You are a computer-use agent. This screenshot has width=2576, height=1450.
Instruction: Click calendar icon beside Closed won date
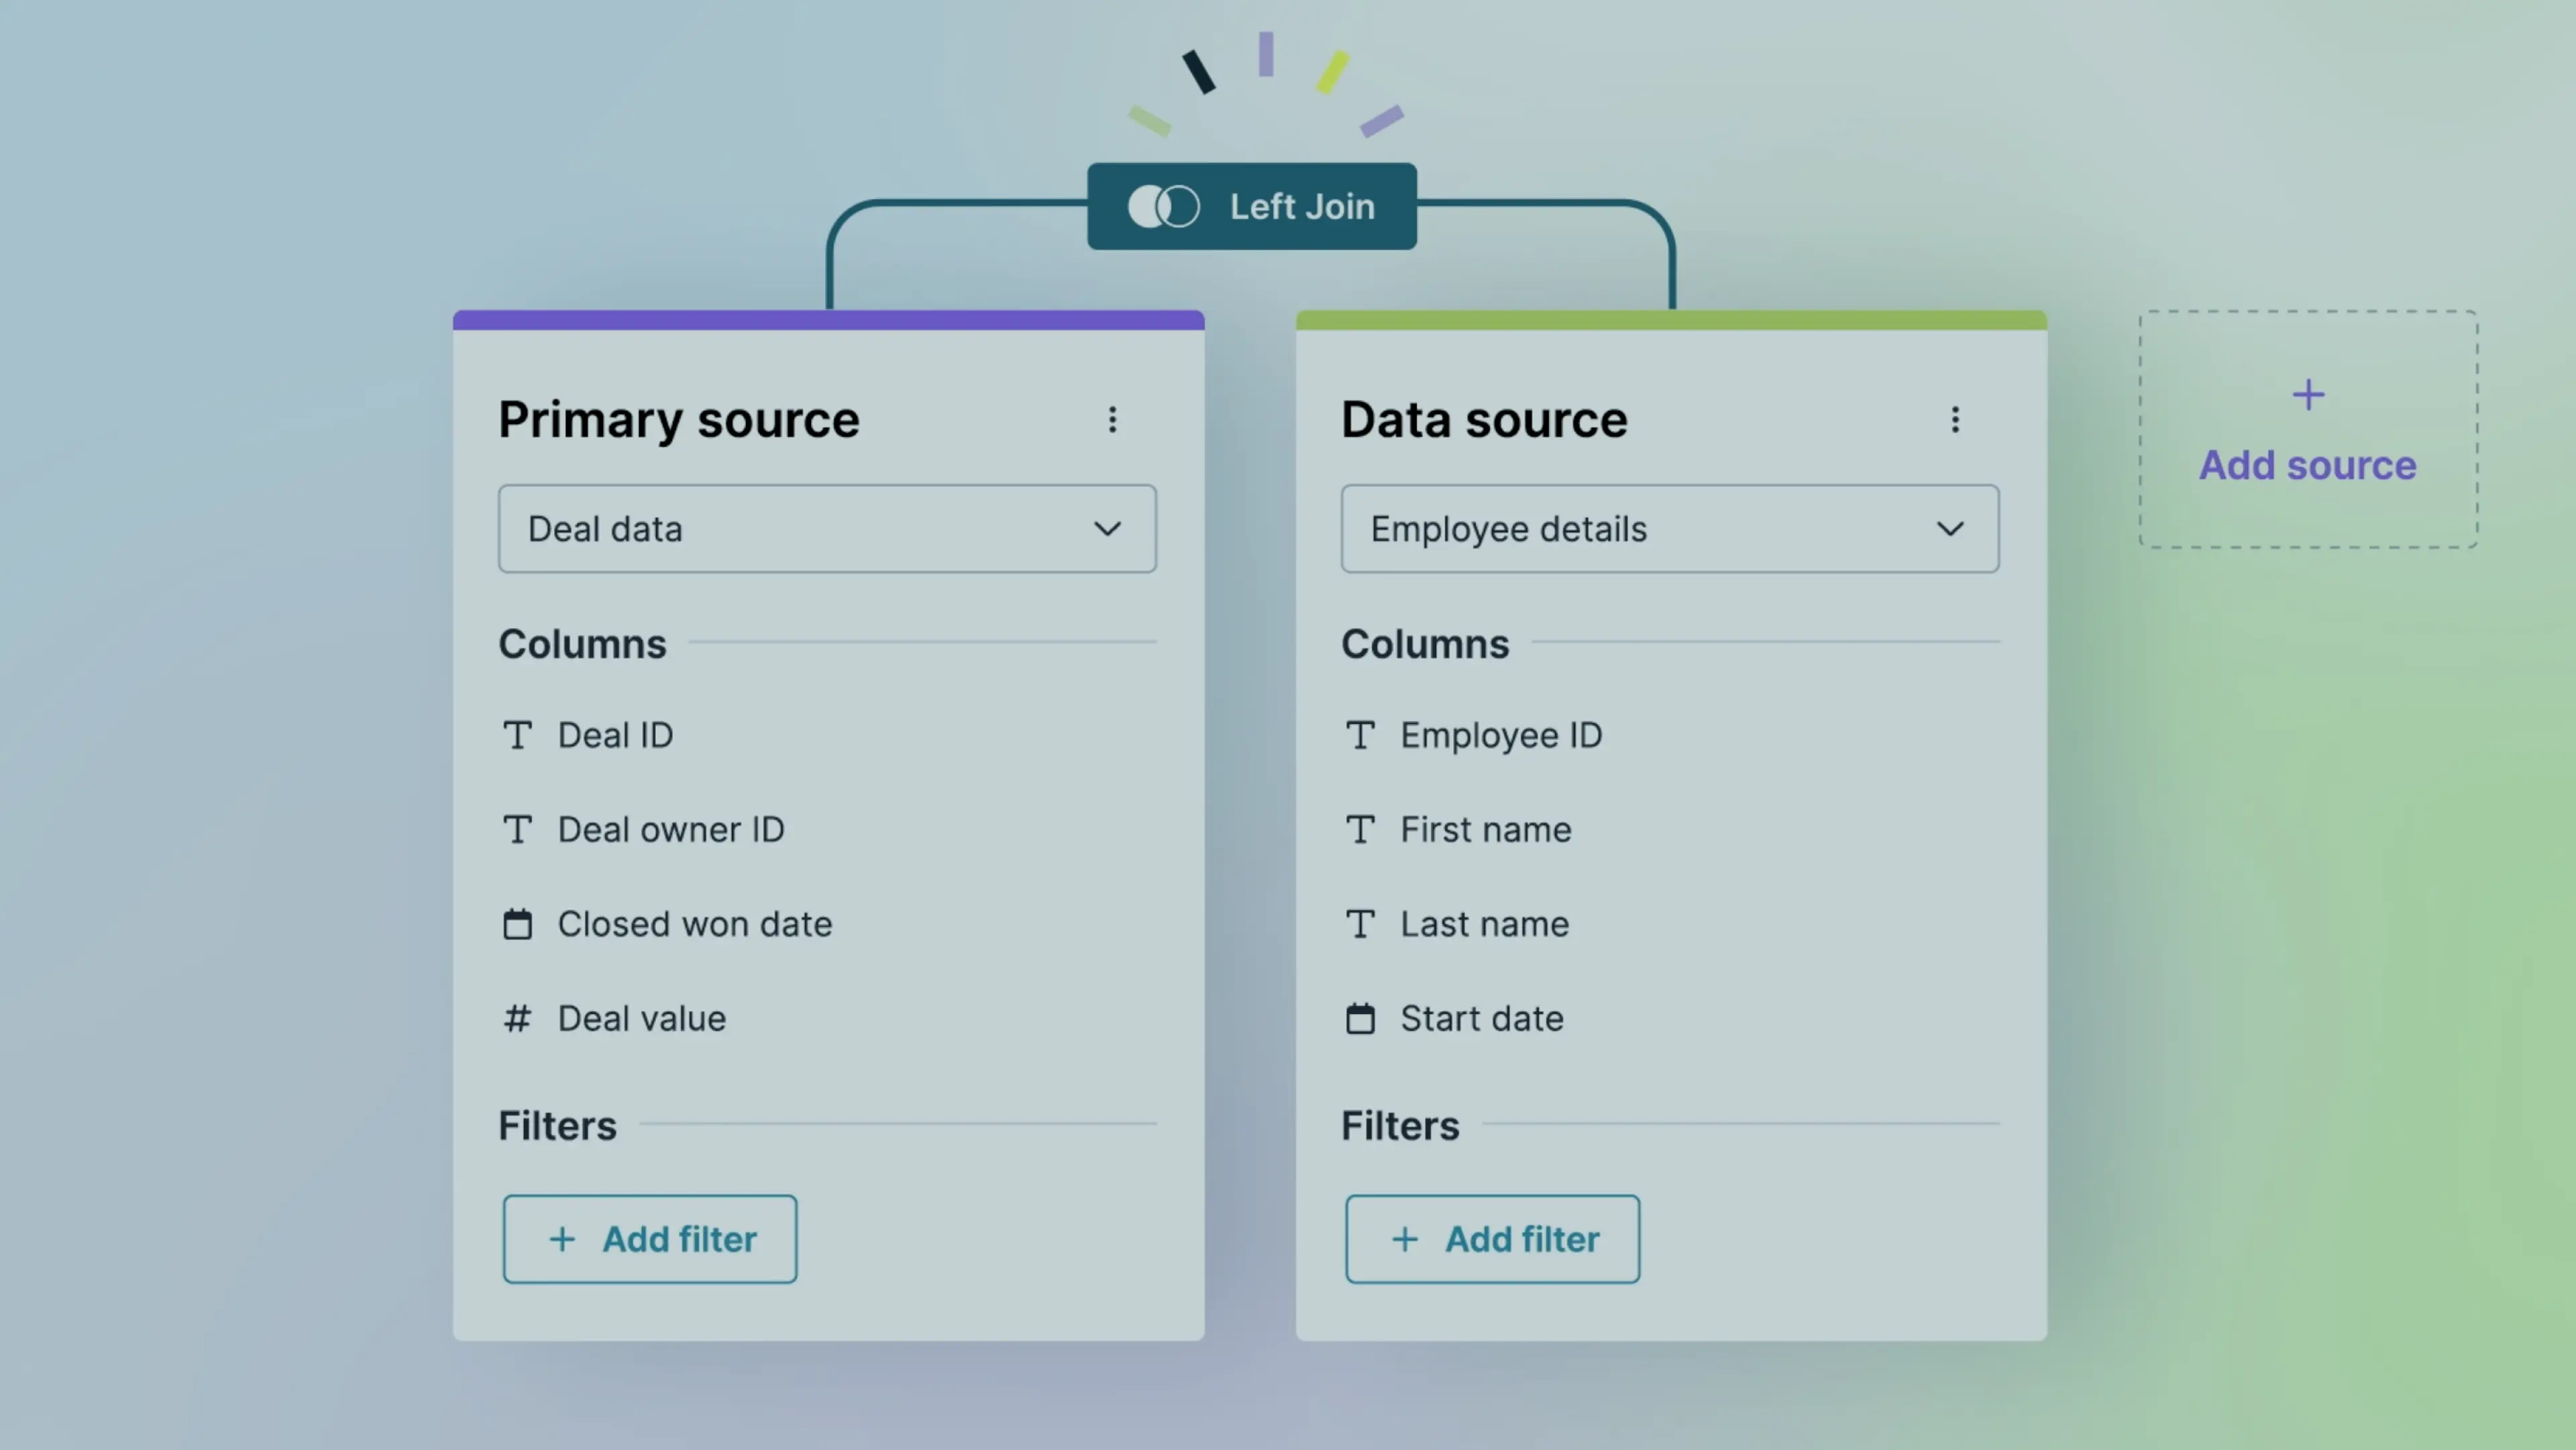(517, 924)
